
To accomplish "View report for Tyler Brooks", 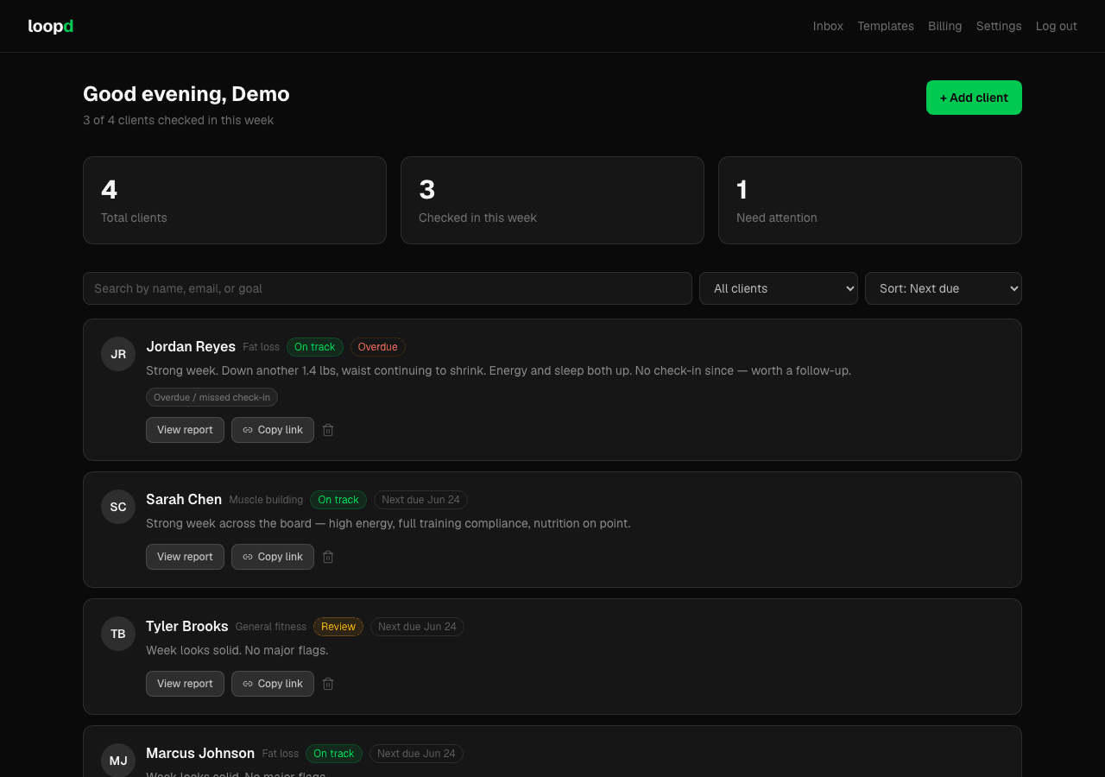I will [185, 684].
